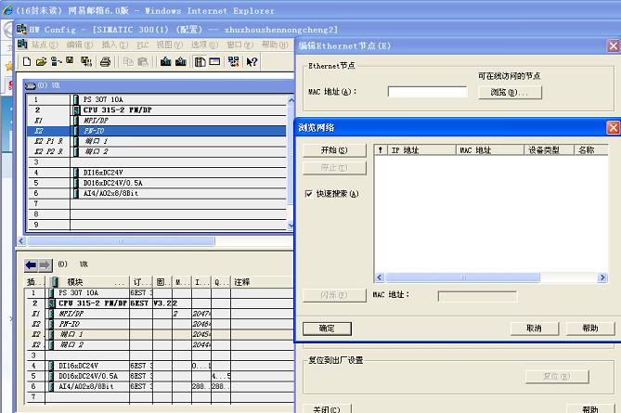This screenshot has height=413, width=621.
Task: Click the Save floppy disk toolbar icon
Action: pyautogui.click(x=71, y=60)
